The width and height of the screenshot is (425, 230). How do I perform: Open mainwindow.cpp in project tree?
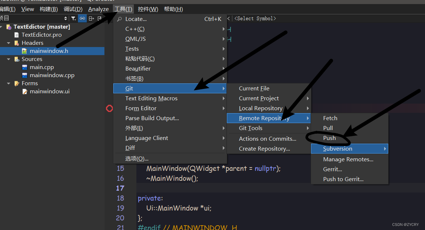tap(52, 75)
